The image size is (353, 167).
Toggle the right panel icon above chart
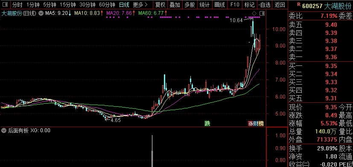pos(262,14)
